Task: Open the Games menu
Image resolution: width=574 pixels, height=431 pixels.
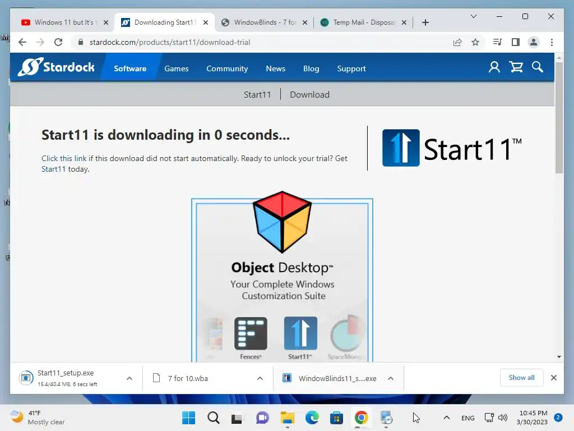Action: [x=177, y=68]
